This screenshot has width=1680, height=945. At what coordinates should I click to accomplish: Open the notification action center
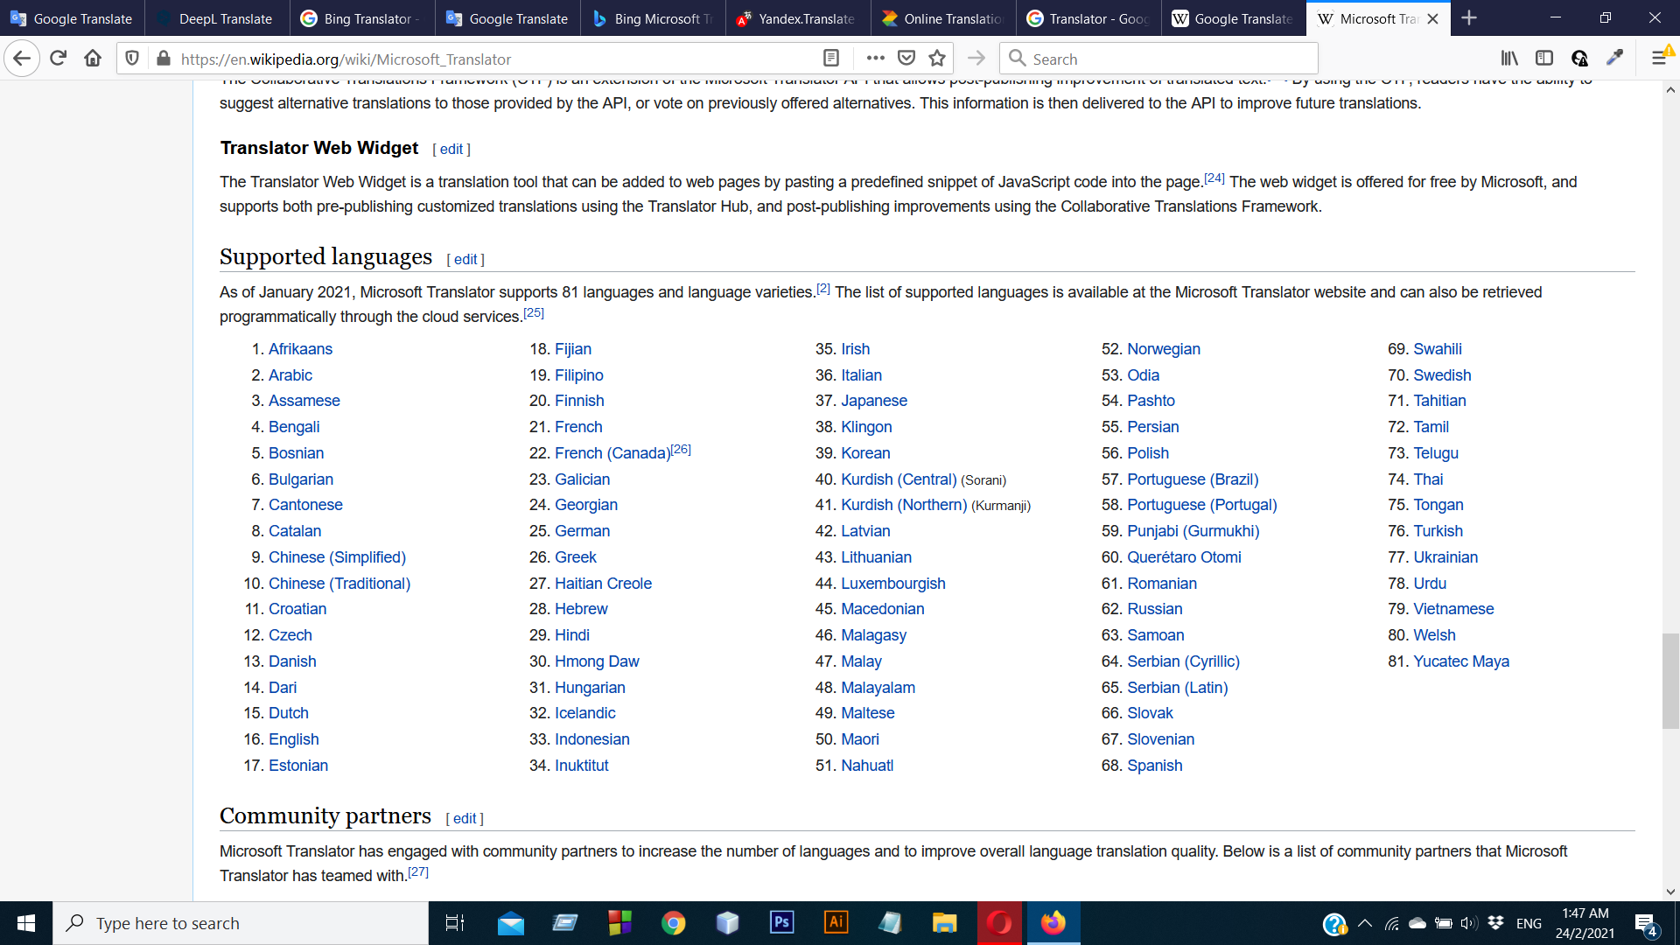(1646, 923)
